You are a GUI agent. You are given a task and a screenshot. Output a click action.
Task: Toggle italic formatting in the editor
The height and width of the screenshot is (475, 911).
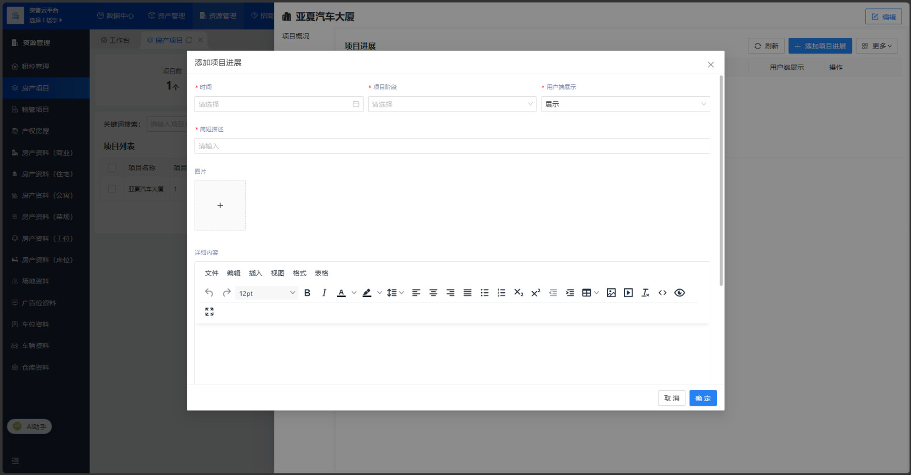pos(324,293)
